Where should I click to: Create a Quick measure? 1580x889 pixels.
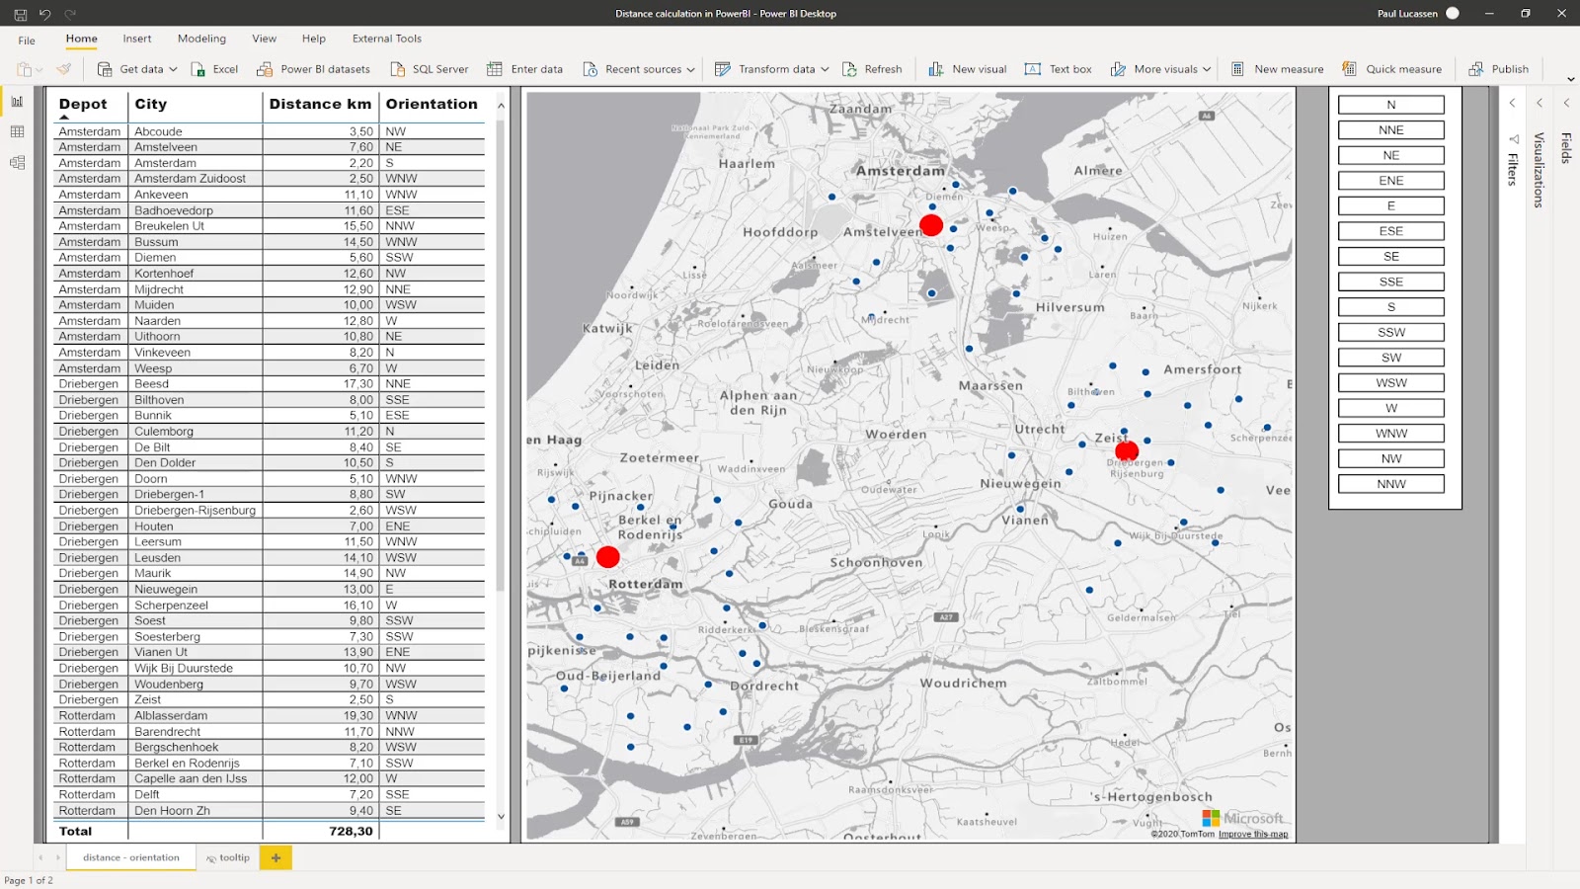(1391, 69)
